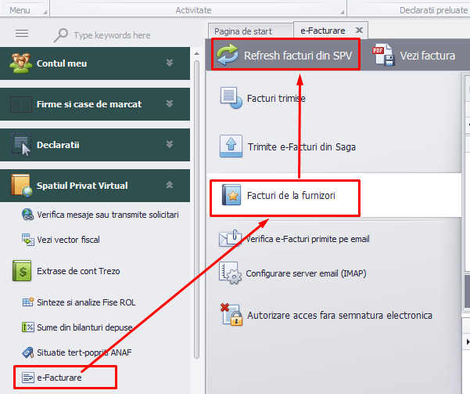Click the Firme si case de marcat book icon
The width and height of the screenshot is (470, 394).
(x=21, y=104)
